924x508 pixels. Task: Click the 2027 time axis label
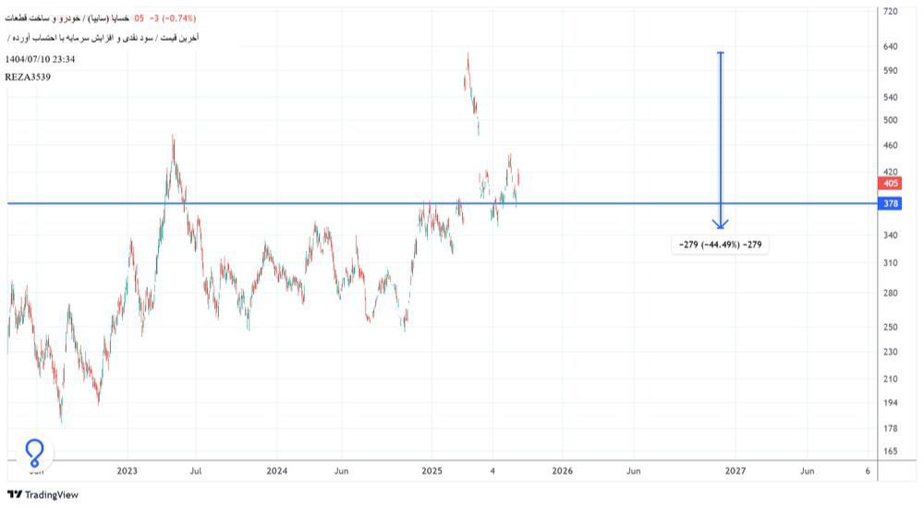[736, 470]
